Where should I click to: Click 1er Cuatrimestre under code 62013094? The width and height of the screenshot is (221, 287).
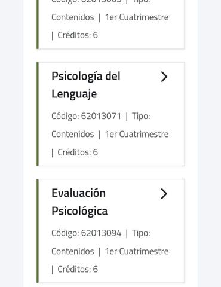coord(137,251)
